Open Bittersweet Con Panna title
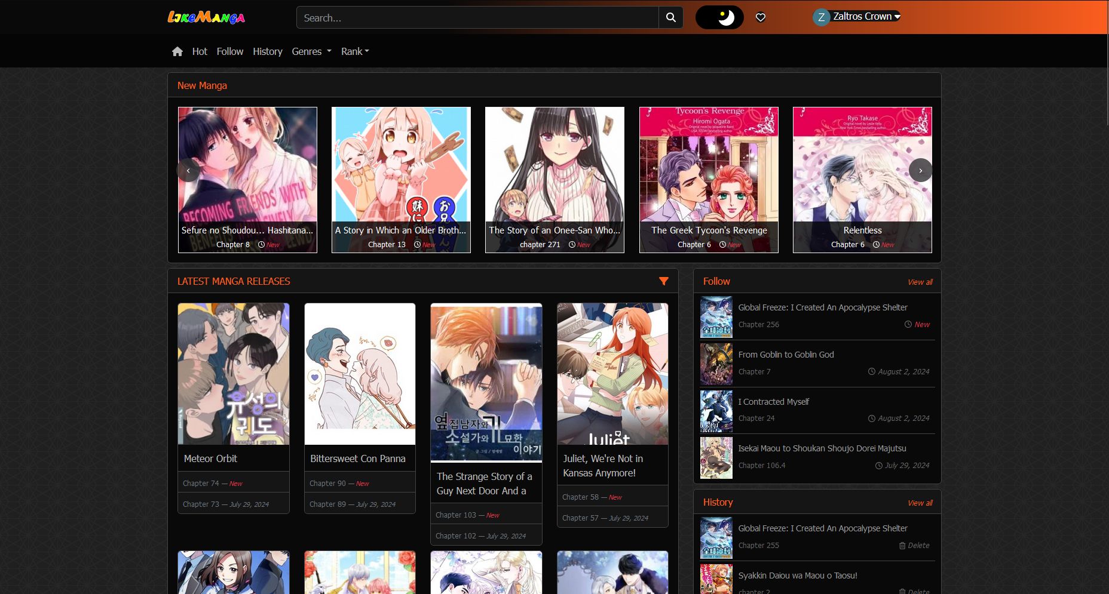Image resolution: width=1109 pixels, height=594 pixels. pos(357,458)
